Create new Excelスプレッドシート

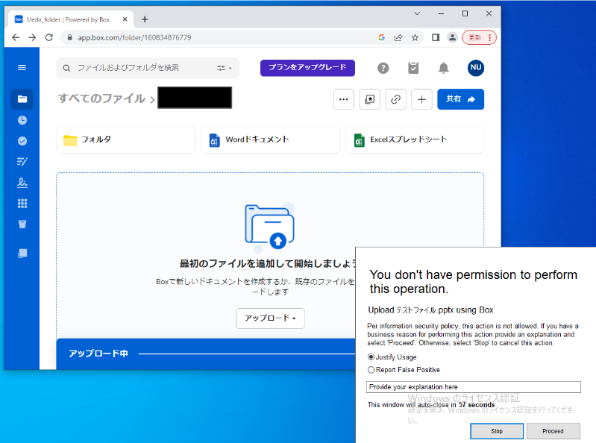coord(414,139)
